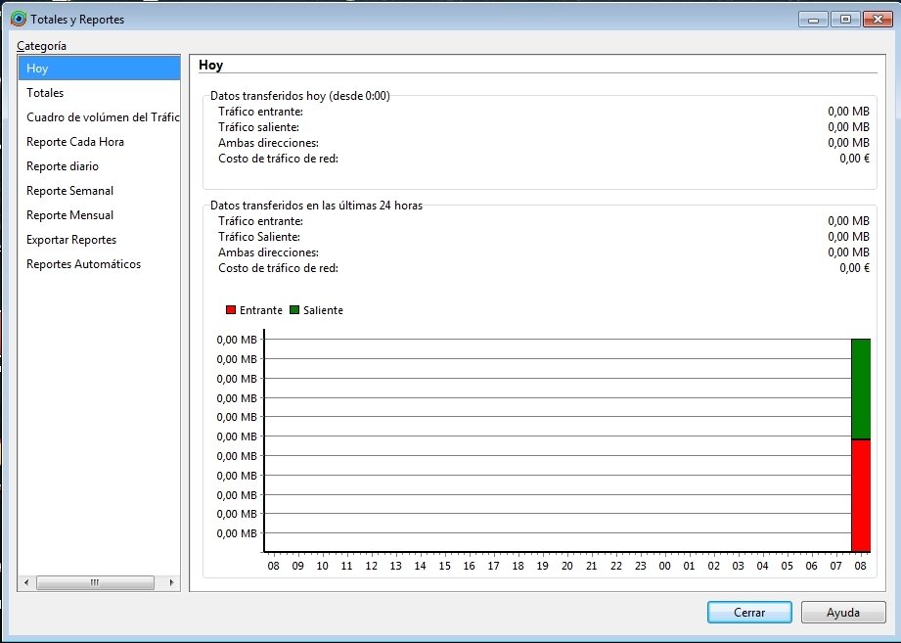Click the Ayuda button
This screenshot has height=643, width=901.
[843, 613]
